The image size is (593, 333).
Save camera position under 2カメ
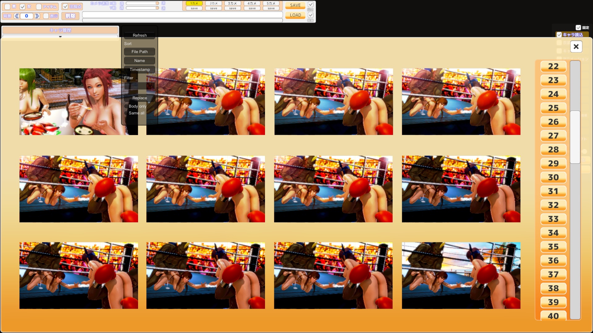click(213, 8)
